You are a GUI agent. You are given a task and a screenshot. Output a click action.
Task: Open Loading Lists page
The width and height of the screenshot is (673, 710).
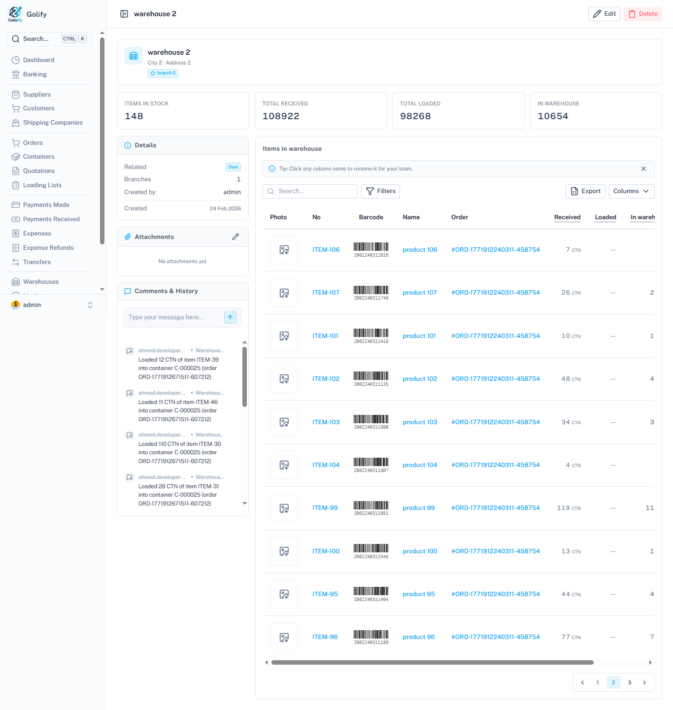pyautogui.click(x=42, y=185)
